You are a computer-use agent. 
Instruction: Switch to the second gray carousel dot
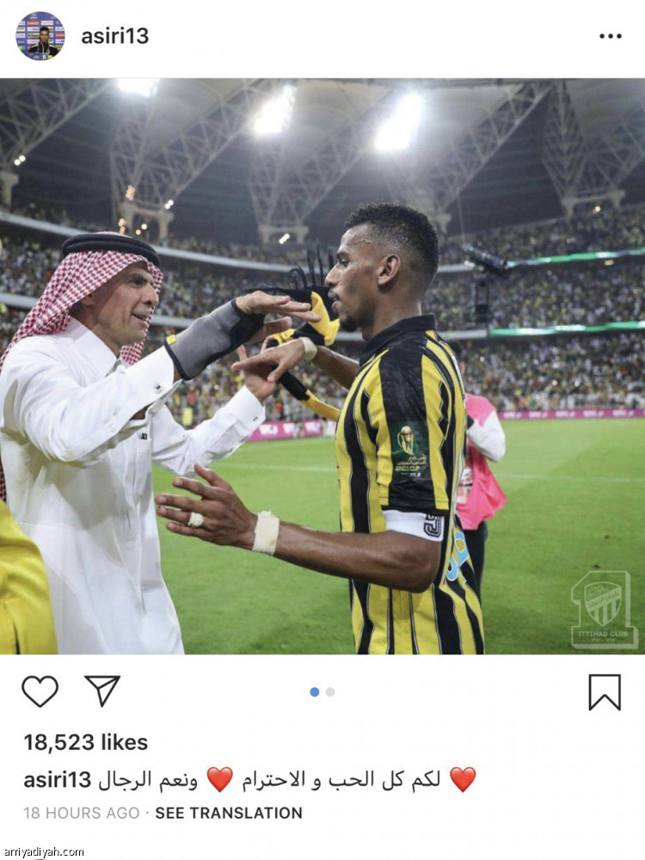pyautogui.click(x=330, y=692)
